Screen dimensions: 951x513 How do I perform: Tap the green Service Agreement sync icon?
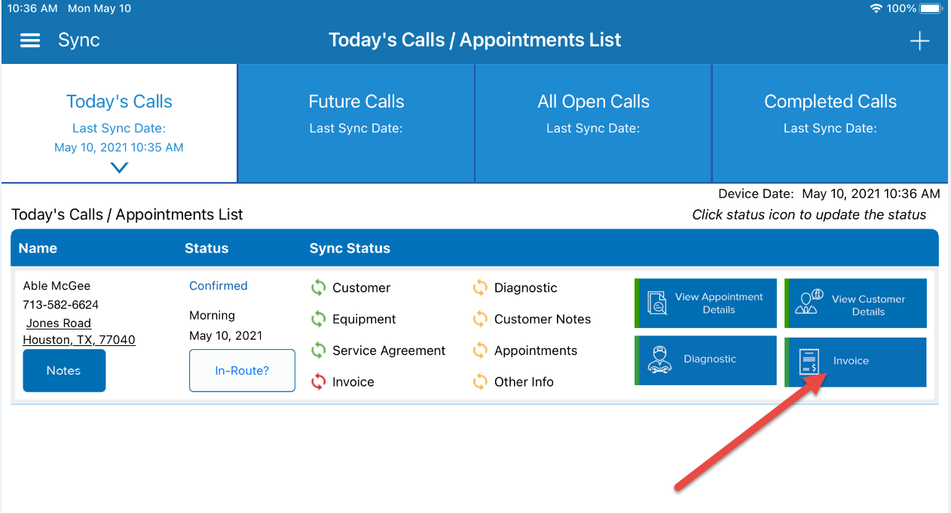[x=320, y=351]
